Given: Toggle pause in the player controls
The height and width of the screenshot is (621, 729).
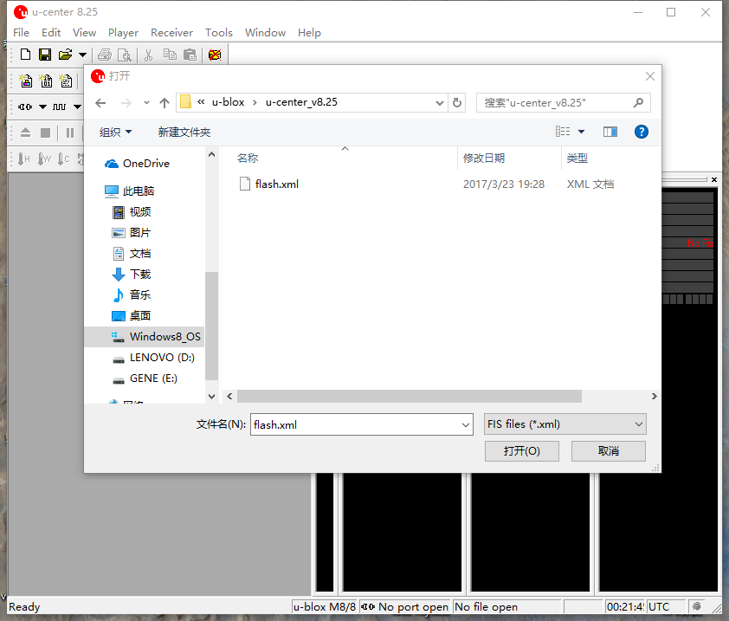Looking at the screenshot, I should [68, 132].
